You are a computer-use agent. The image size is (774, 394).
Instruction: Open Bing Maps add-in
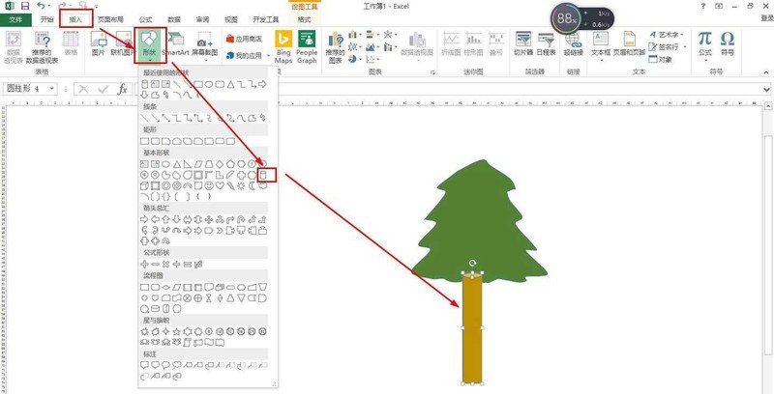(x=283, y=47)
